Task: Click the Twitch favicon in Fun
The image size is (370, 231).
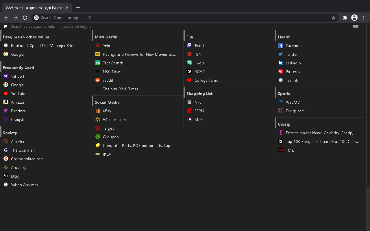Action: click(x=189, y=46)
